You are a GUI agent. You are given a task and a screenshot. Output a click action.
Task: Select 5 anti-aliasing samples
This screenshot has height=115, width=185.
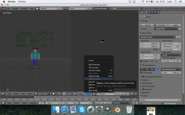142,69
